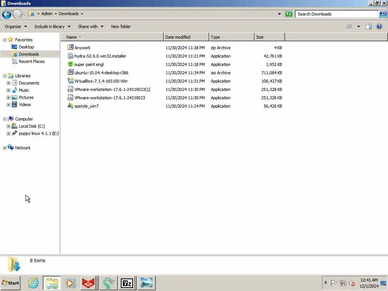Click the Downloads breadcrumb segment
This screenshot has height=291, width=388.
click(69, 14)
